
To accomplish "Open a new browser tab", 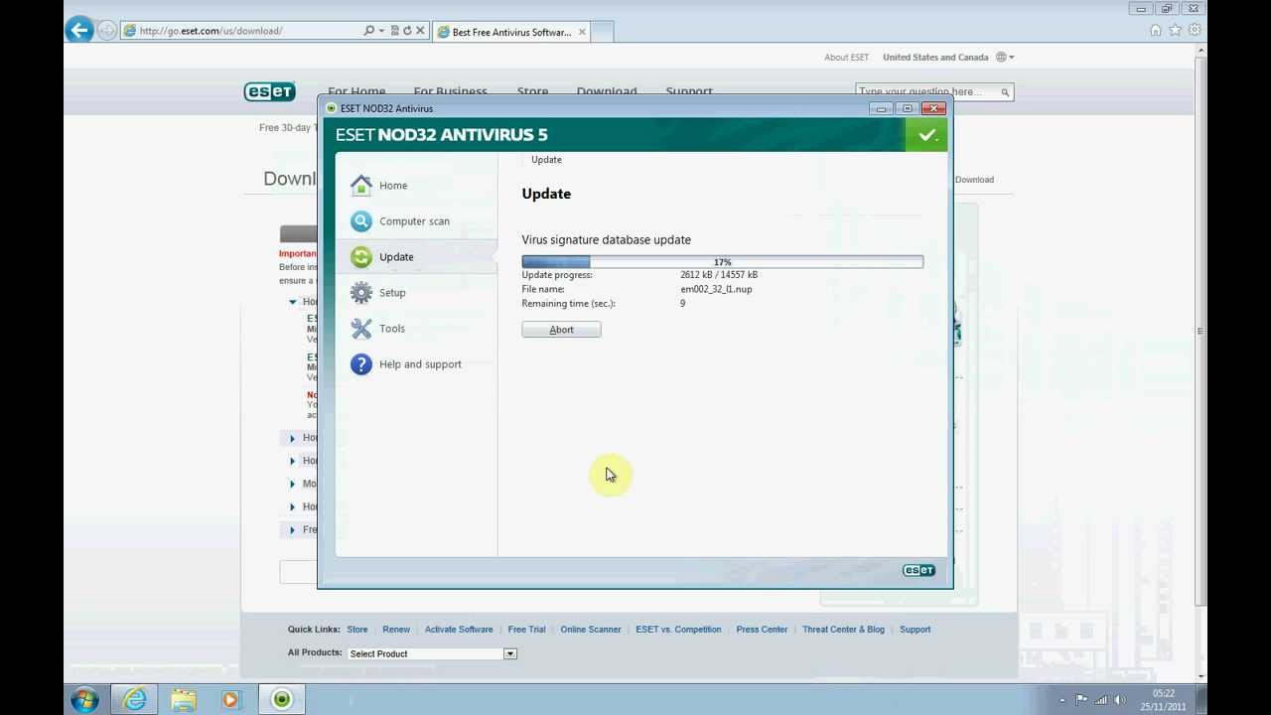I will click(602, 32).
